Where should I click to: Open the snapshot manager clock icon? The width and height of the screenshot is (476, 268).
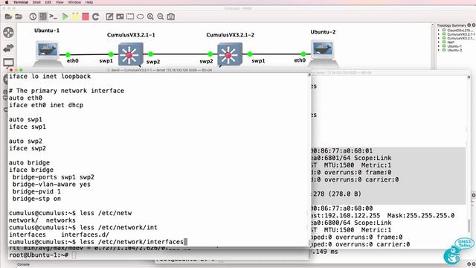pos(33,16)
